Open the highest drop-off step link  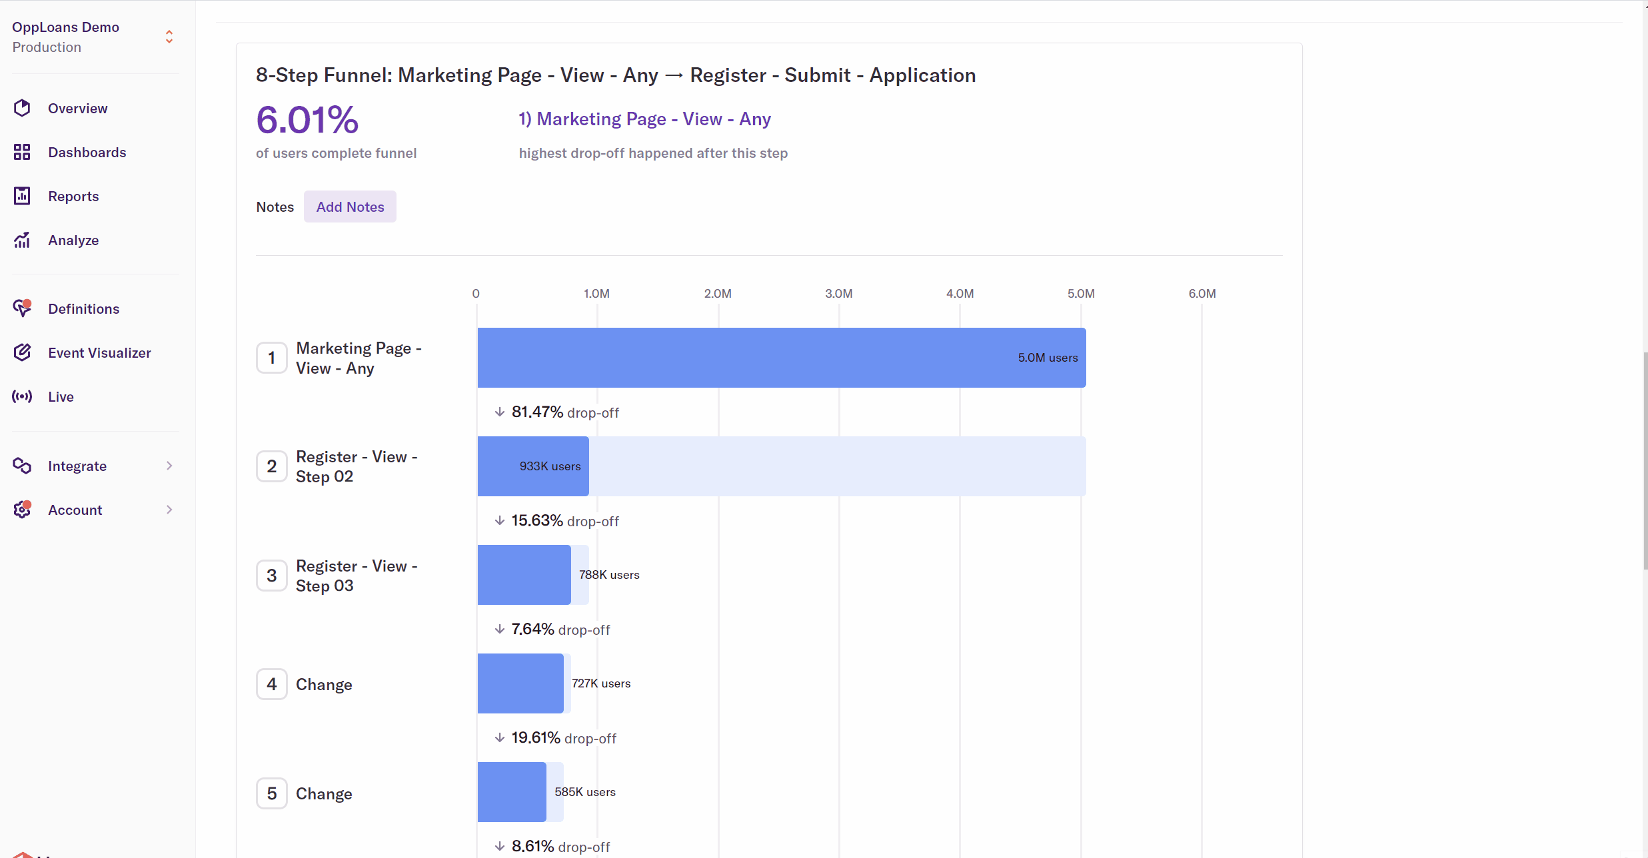[x=644, y=119]
